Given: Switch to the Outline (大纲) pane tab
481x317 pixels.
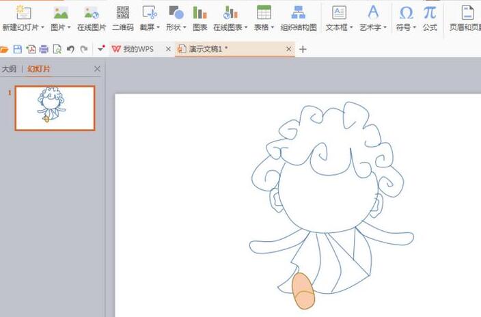Looking at the screenshot, I should click(9, 69).
